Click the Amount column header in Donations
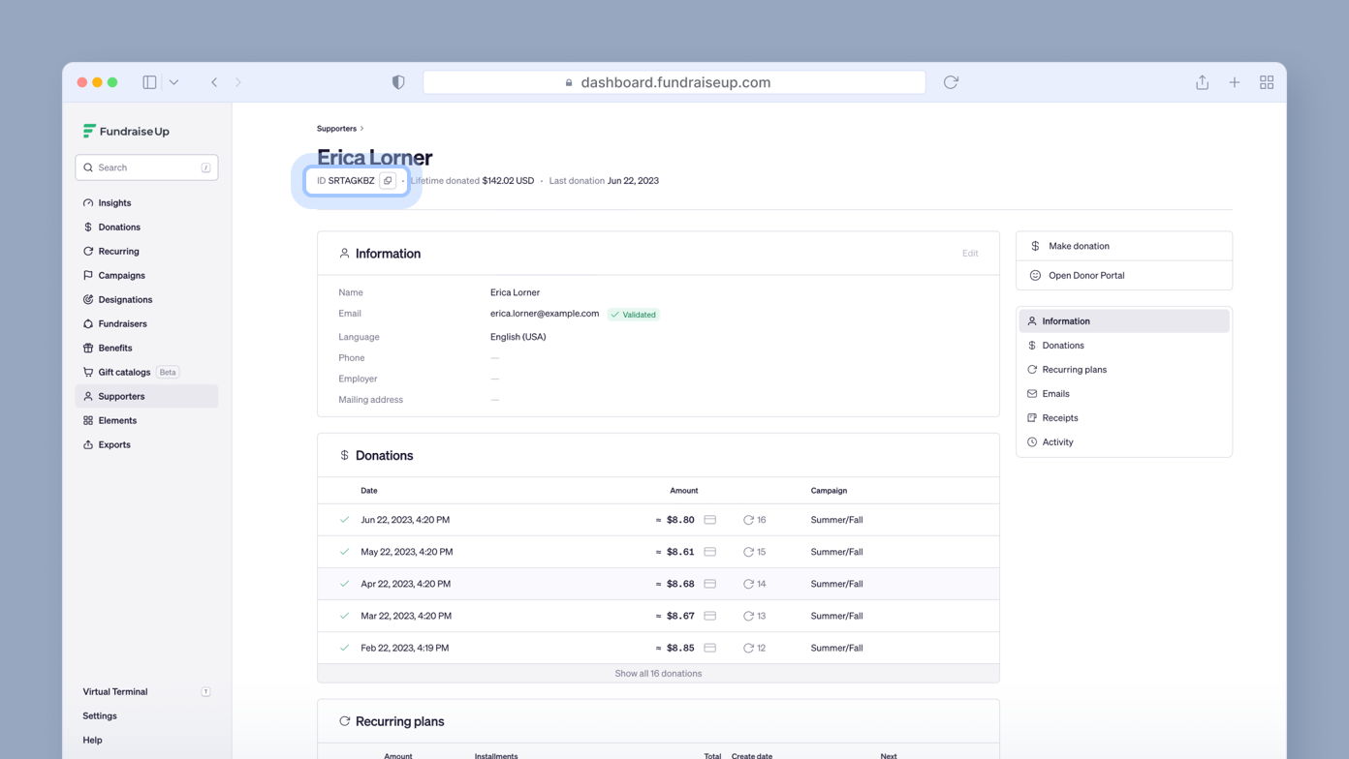The image size is (1349, 759). [683, 491]
